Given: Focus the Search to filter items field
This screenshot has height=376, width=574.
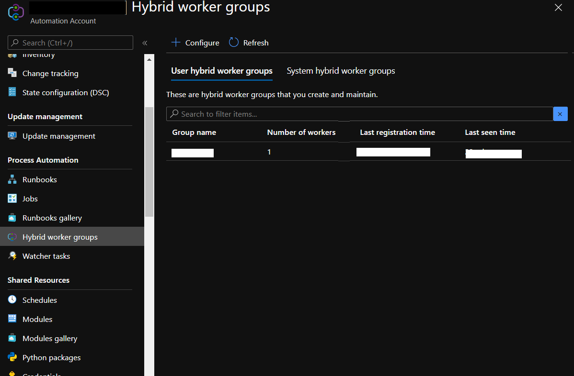Looking at the screenshot, I should [x=359, y=114].
